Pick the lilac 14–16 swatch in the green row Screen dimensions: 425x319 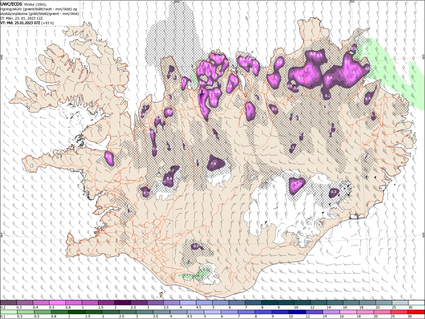click(x=331, y=312)
